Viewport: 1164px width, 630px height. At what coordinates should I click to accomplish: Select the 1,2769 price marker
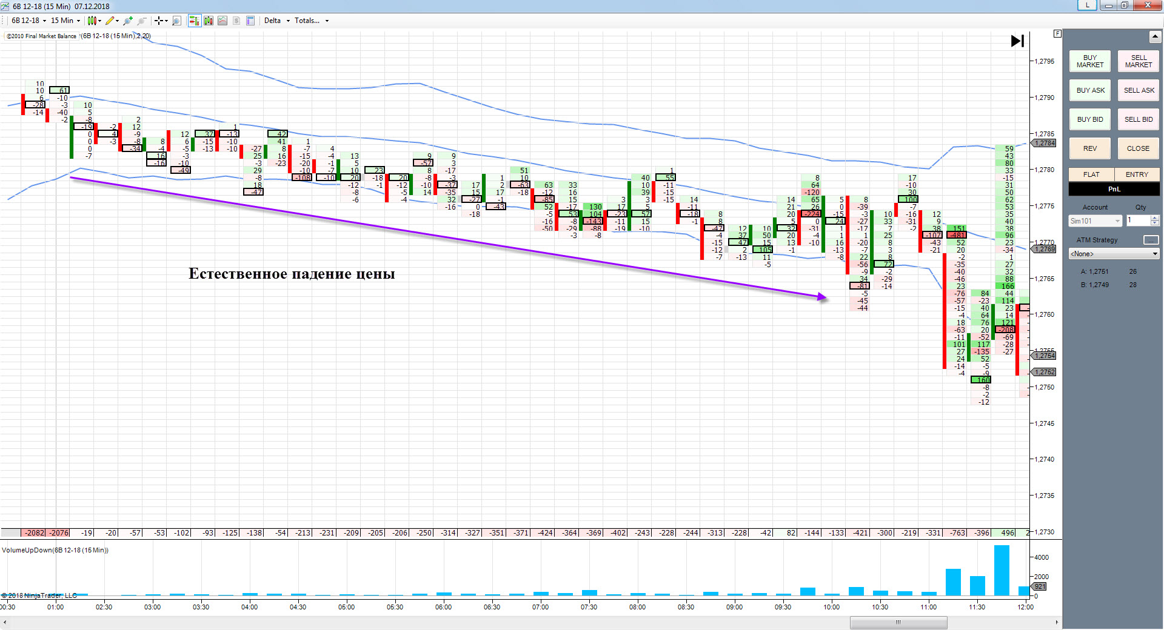pyautogui.click(x=1045, y=249)
